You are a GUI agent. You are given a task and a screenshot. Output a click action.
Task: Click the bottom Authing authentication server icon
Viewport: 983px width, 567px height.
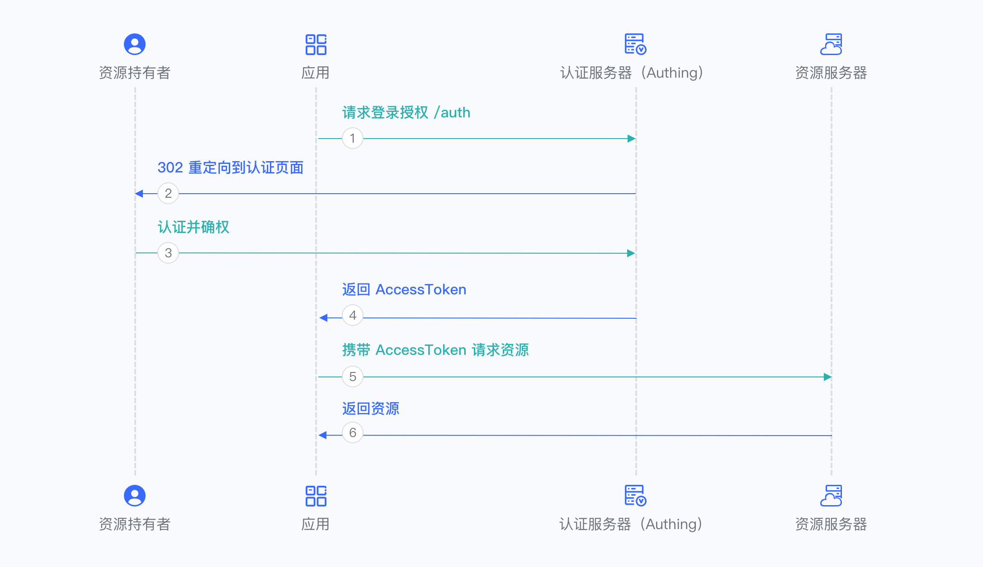tap(635, 496)
